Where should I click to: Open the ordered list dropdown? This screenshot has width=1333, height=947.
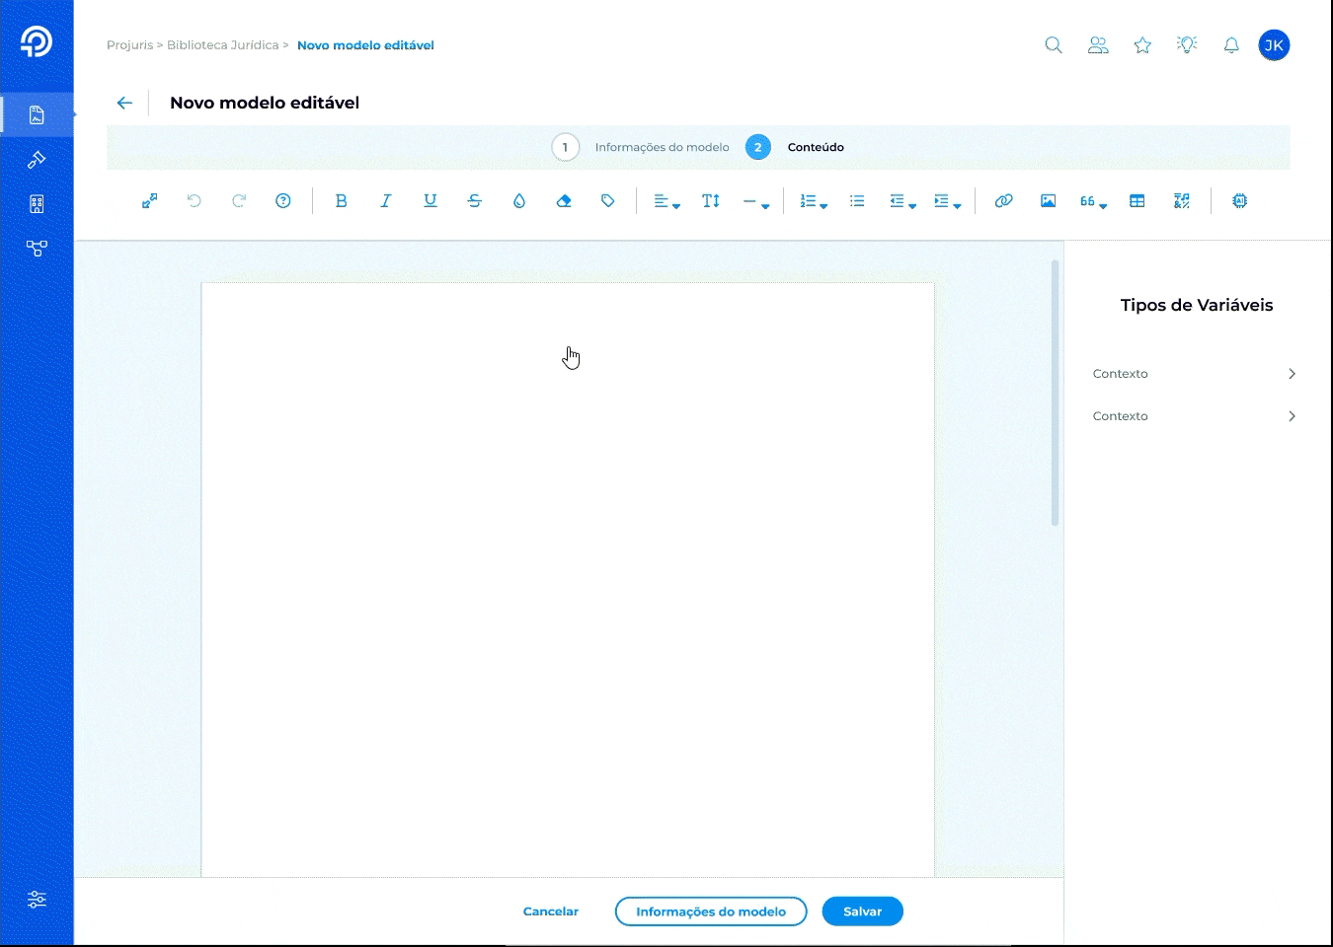tap(813, 201)
